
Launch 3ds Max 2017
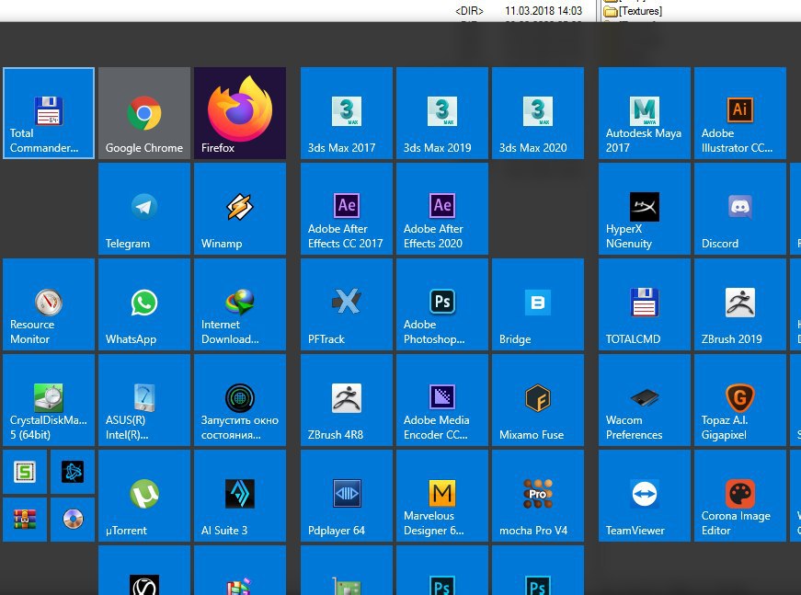click(347, 113)
